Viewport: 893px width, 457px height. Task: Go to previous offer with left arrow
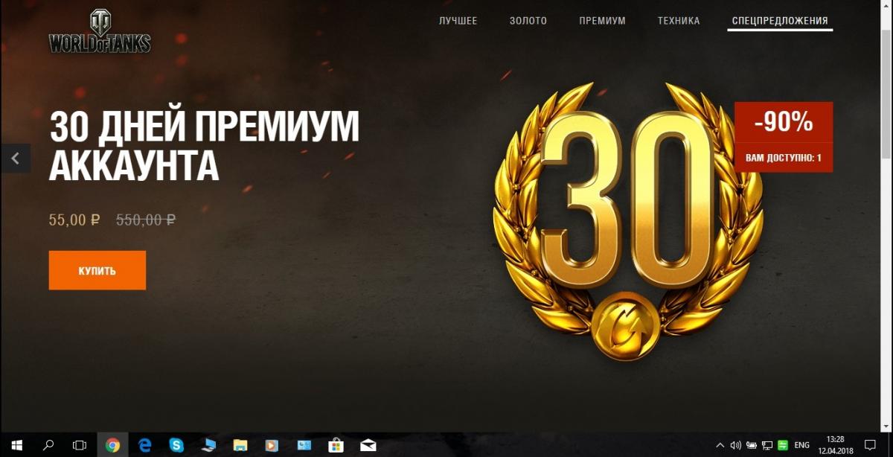pos(16,158)
